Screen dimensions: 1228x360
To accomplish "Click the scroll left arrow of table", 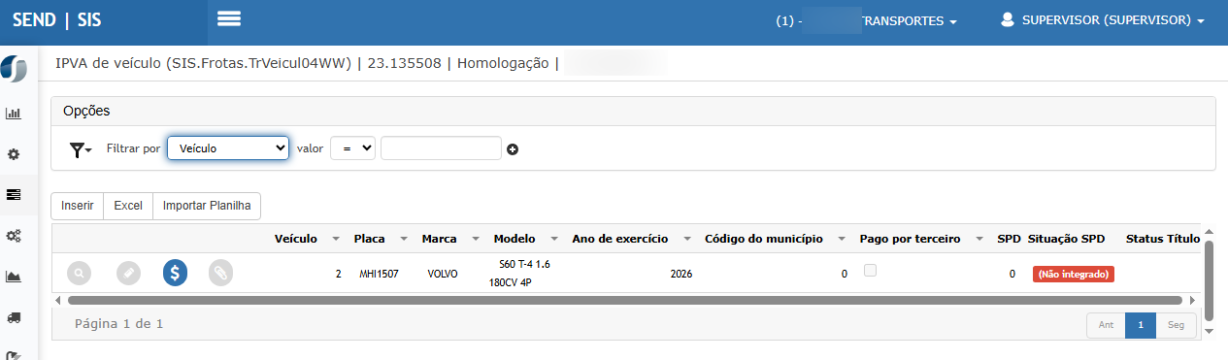I will click(57, 301).
